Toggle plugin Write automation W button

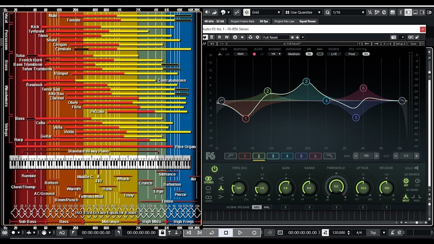pyautogui.click(x=227, y=37)
